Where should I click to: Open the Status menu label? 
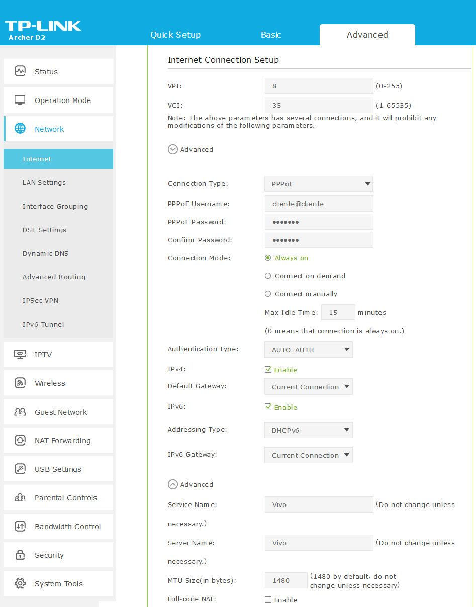point(46,72)
